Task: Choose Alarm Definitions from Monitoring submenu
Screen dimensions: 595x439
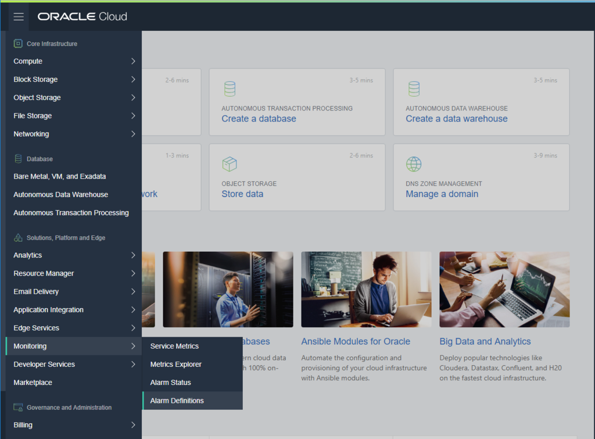Action: click(192, 401)
